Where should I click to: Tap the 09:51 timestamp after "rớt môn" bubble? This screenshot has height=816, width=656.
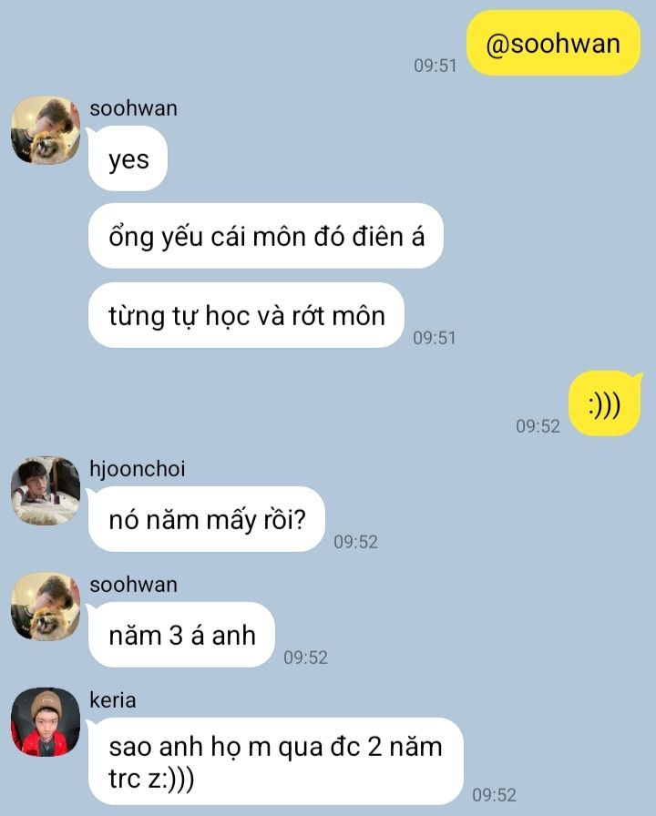tap(435, 338)
